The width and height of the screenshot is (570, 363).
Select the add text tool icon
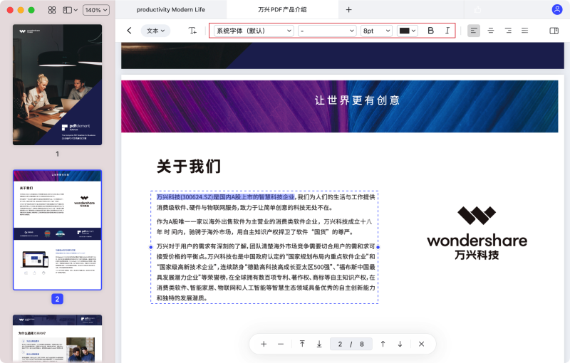click(x=192, y=31)
